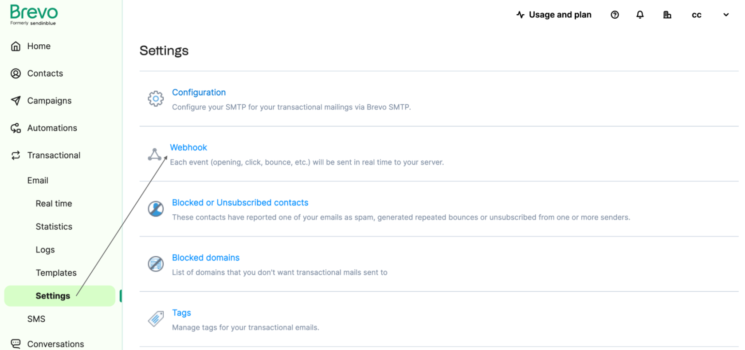Click the Configuration gear icon
Viewport: 745px width, 350px height.
pos(156,98)
